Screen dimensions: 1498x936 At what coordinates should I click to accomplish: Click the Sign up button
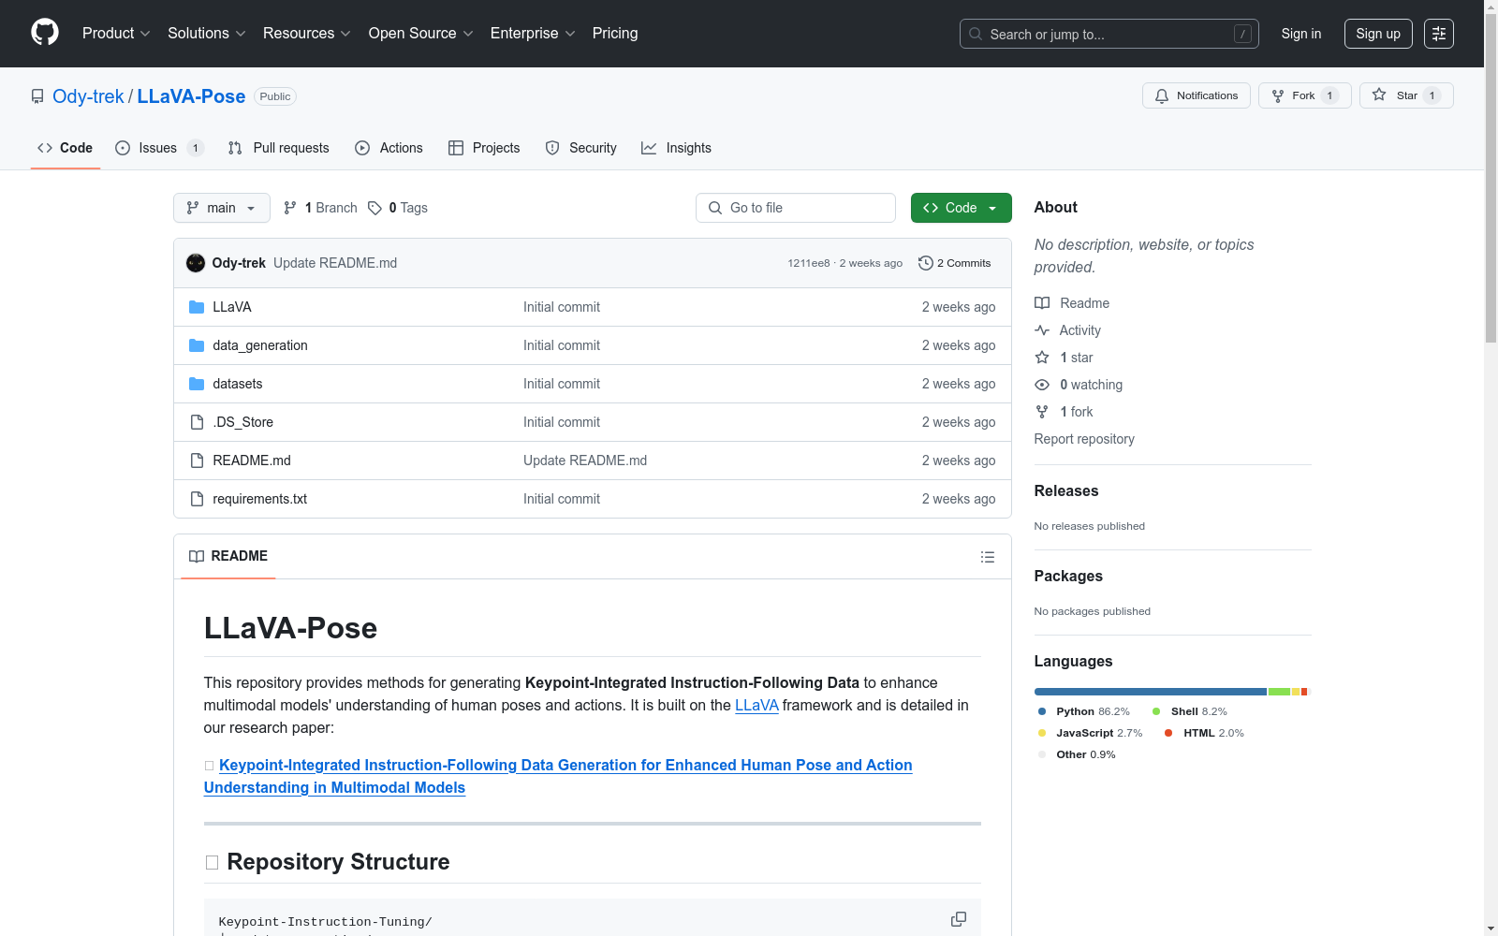click(x=1378, y=34)
